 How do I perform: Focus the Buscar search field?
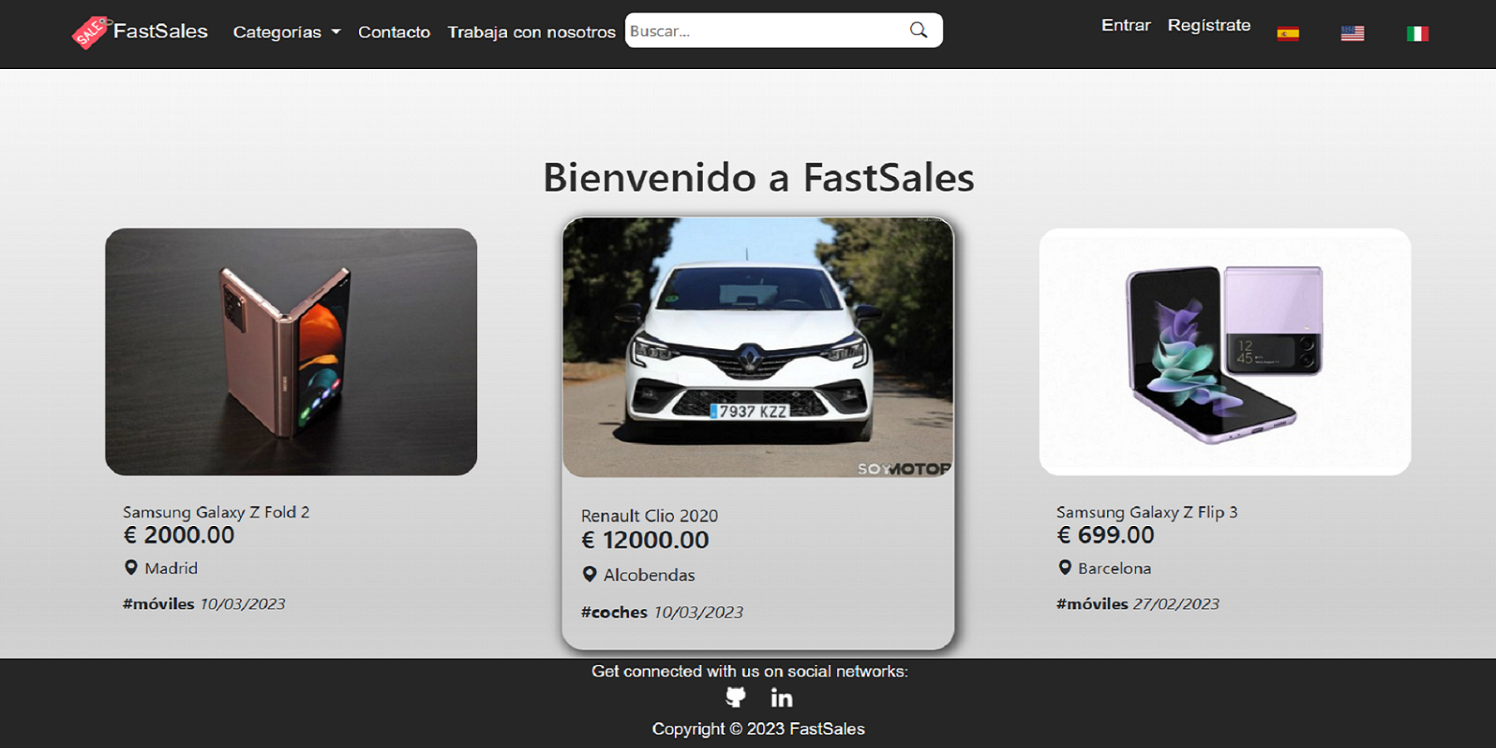coord(765,31)
